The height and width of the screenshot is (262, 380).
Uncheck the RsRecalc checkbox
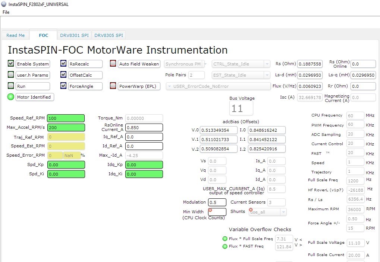click(63, 63)
